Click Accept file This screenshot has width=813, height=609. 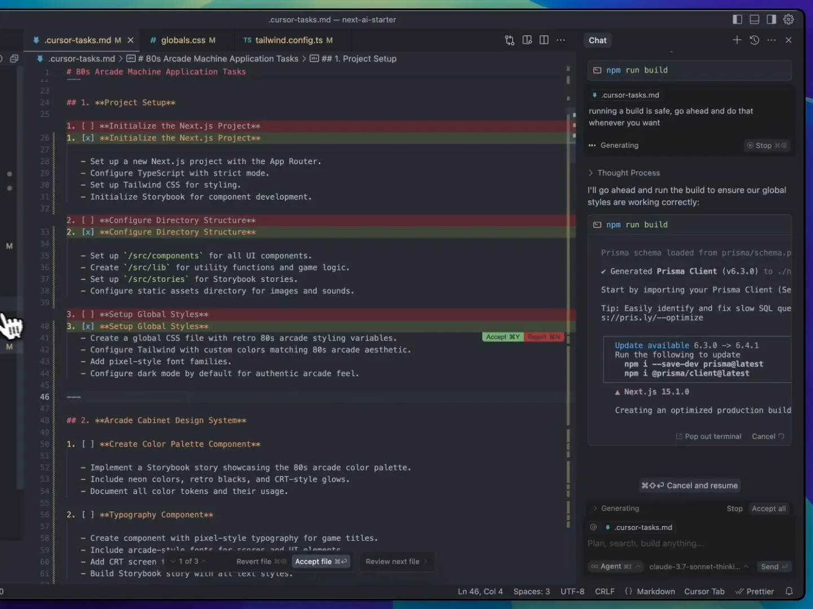click(x=321, y=562)
